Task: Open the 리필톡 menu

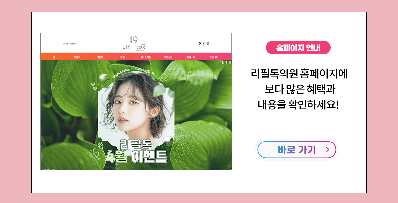Action: (x=100, y=57)
